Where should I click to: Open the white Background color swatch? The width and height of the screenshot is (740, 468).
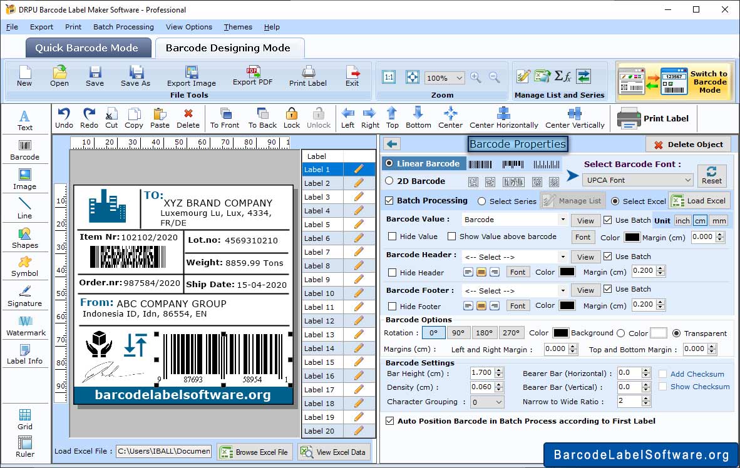pyautogui.click(x=659, y=333)
